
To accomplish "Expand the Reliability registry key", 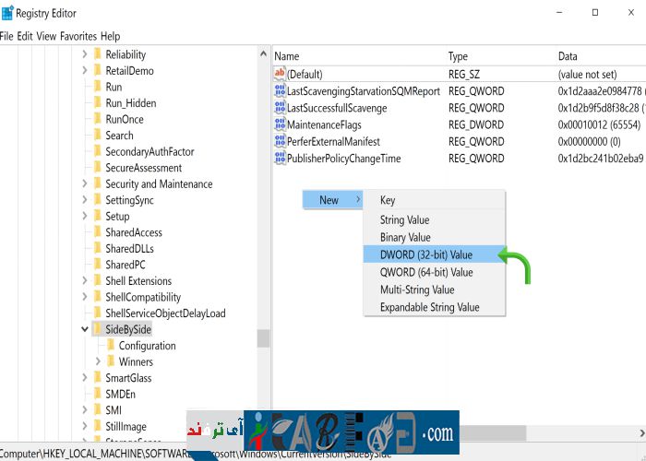I will point(85,55).
